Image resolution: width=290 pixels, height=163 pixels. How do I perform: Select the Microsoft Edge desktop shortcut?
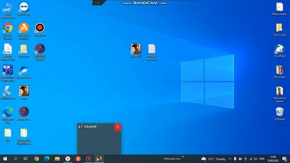coord(8,115)
